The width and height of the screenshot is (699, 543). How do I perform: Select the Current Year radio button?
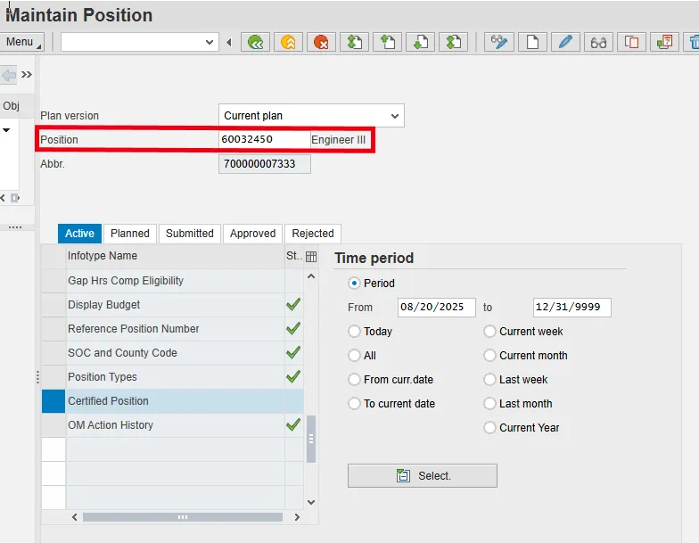[490, 428]
